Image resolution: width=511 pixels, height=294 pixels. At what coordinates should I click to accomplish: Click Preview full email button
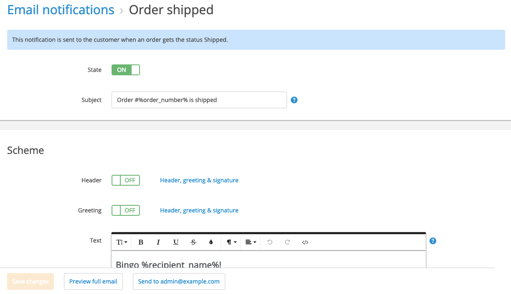point(93,281)
